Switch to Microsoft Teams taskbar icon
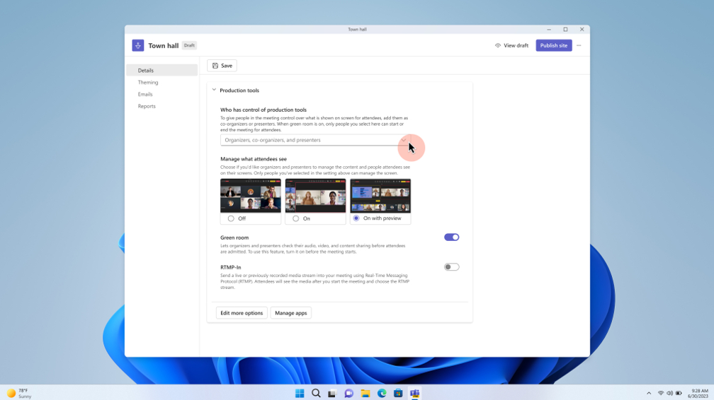Image resolution: width=714 pixels, height=400 pixels. pyautogui.click(x=414, y=393)
